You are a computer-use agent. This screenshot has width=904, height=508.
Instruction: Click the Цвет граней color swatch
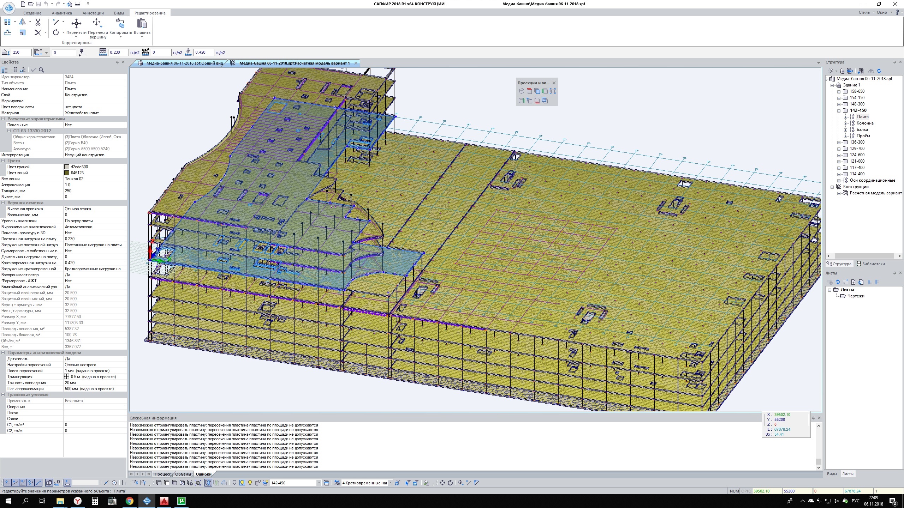pyautogui.click(x=67, y=167)
